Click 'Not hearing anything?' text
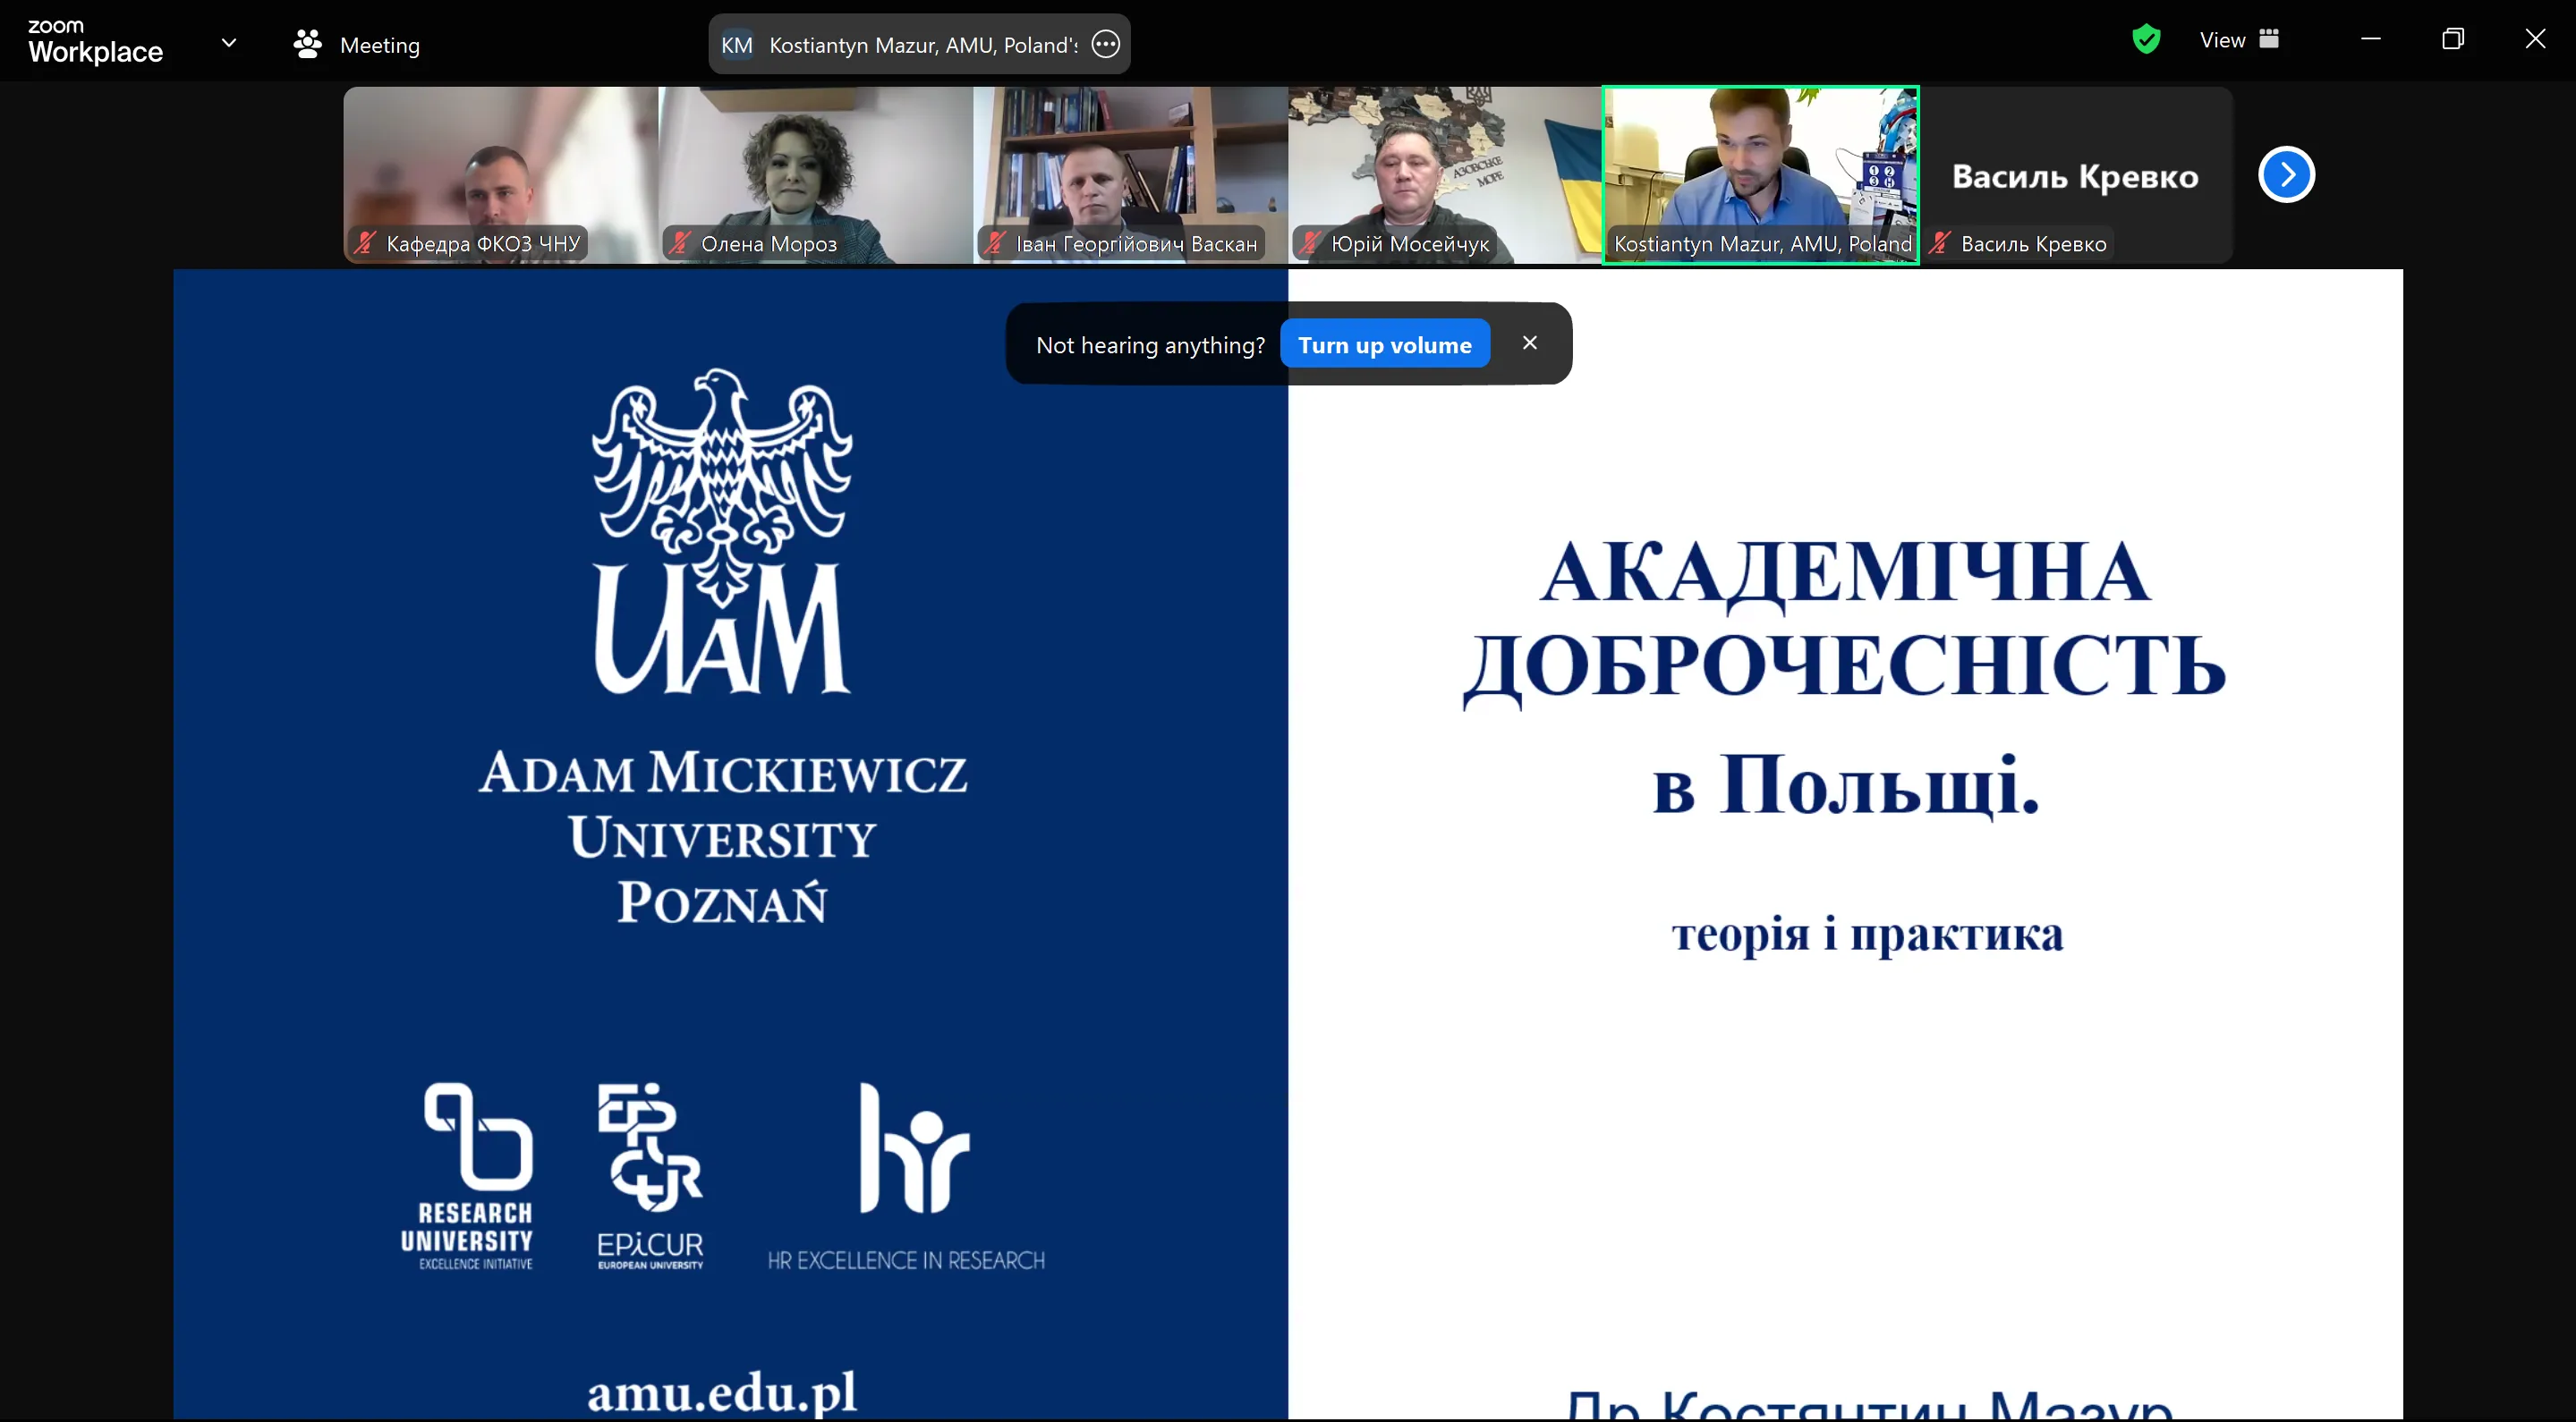Screen dimensions: 2576x1422 [x=1150, y=346]
